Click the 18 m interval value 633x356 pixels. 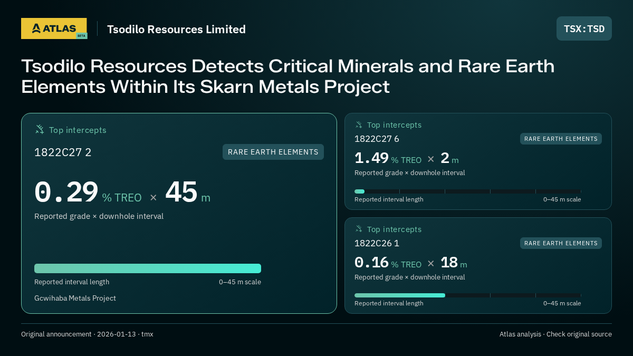click(x=454, y=263)
